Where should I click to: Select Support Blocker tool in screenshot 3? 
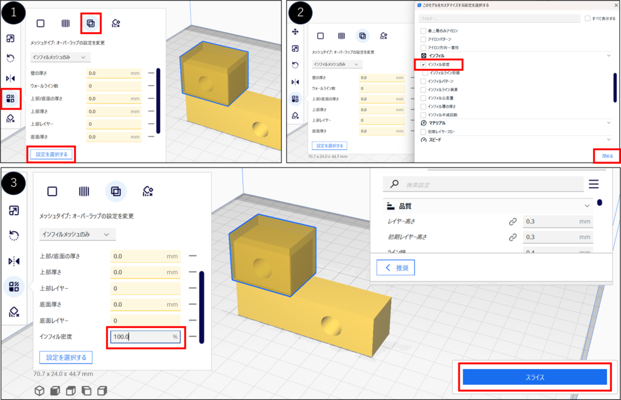(x=14, y=312)
